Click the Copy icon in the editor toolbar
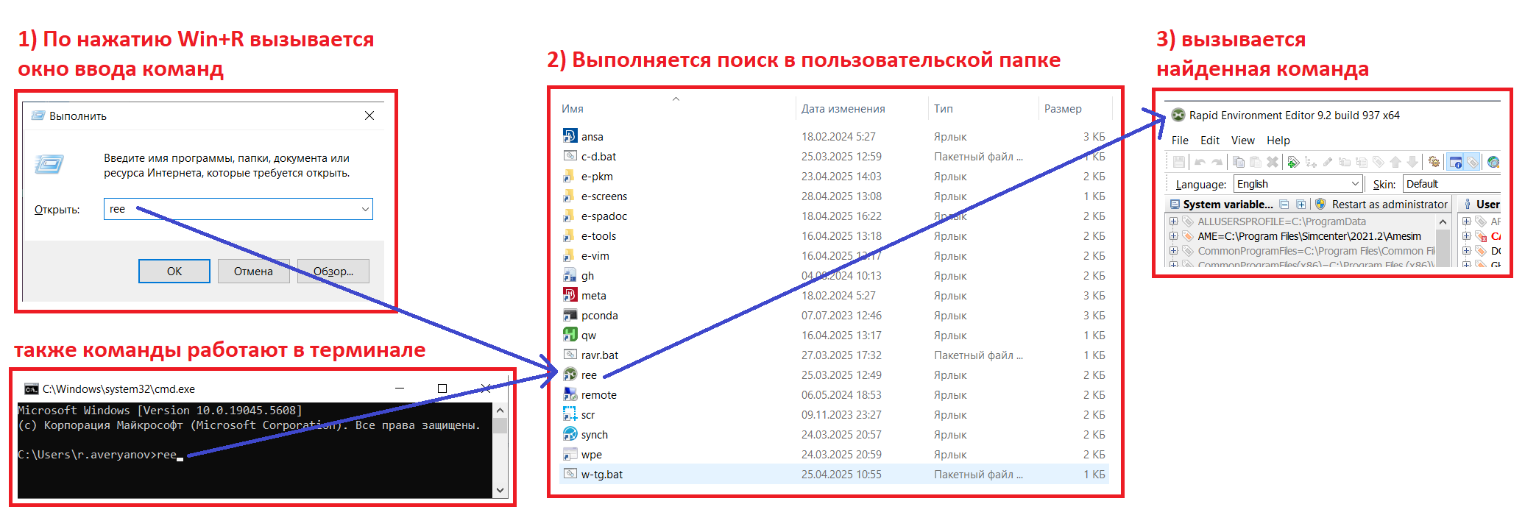The height and width of the screenshot is (518, 1525). pyautogui.click(x=1239, y=162)
